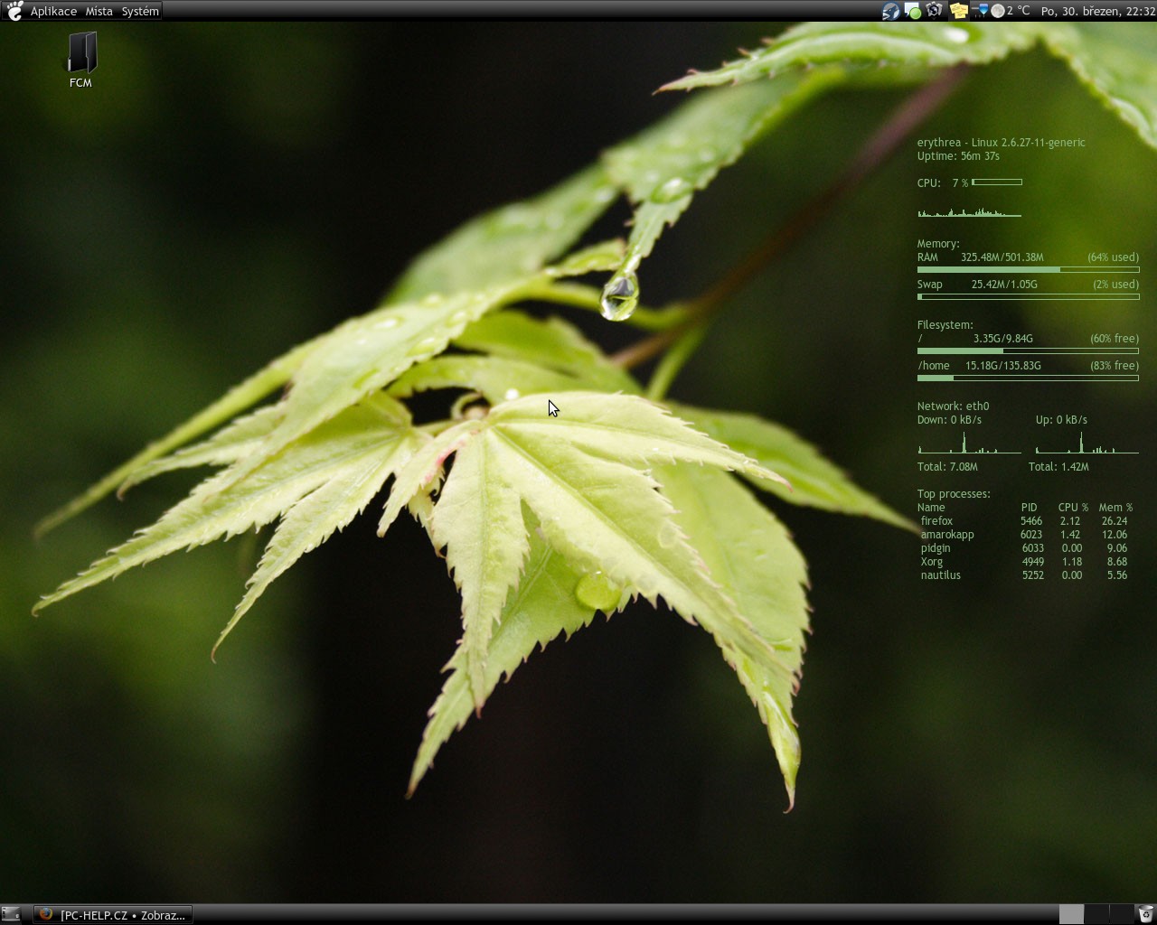Click the 2 °C temperature reading

coord(1019,11)
